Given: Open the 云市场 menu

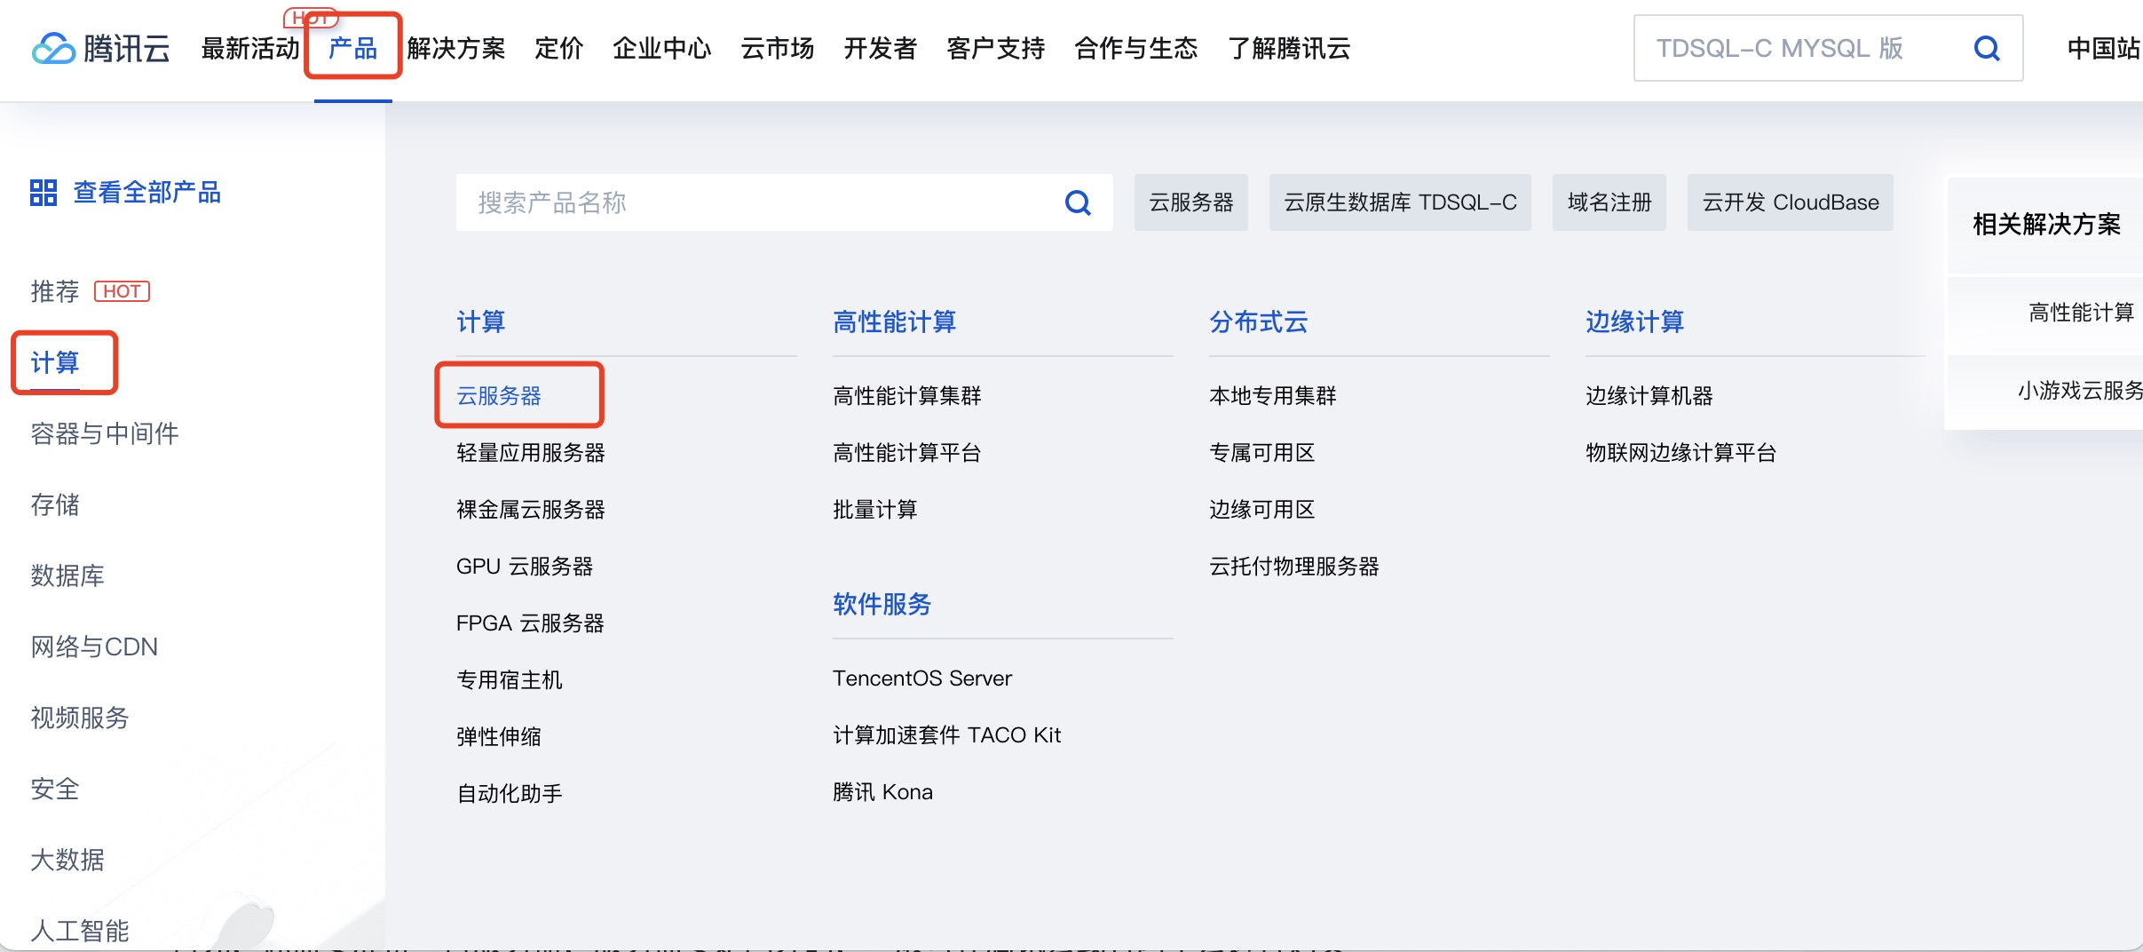Looking at the screenshot, I should pos(778,48).
